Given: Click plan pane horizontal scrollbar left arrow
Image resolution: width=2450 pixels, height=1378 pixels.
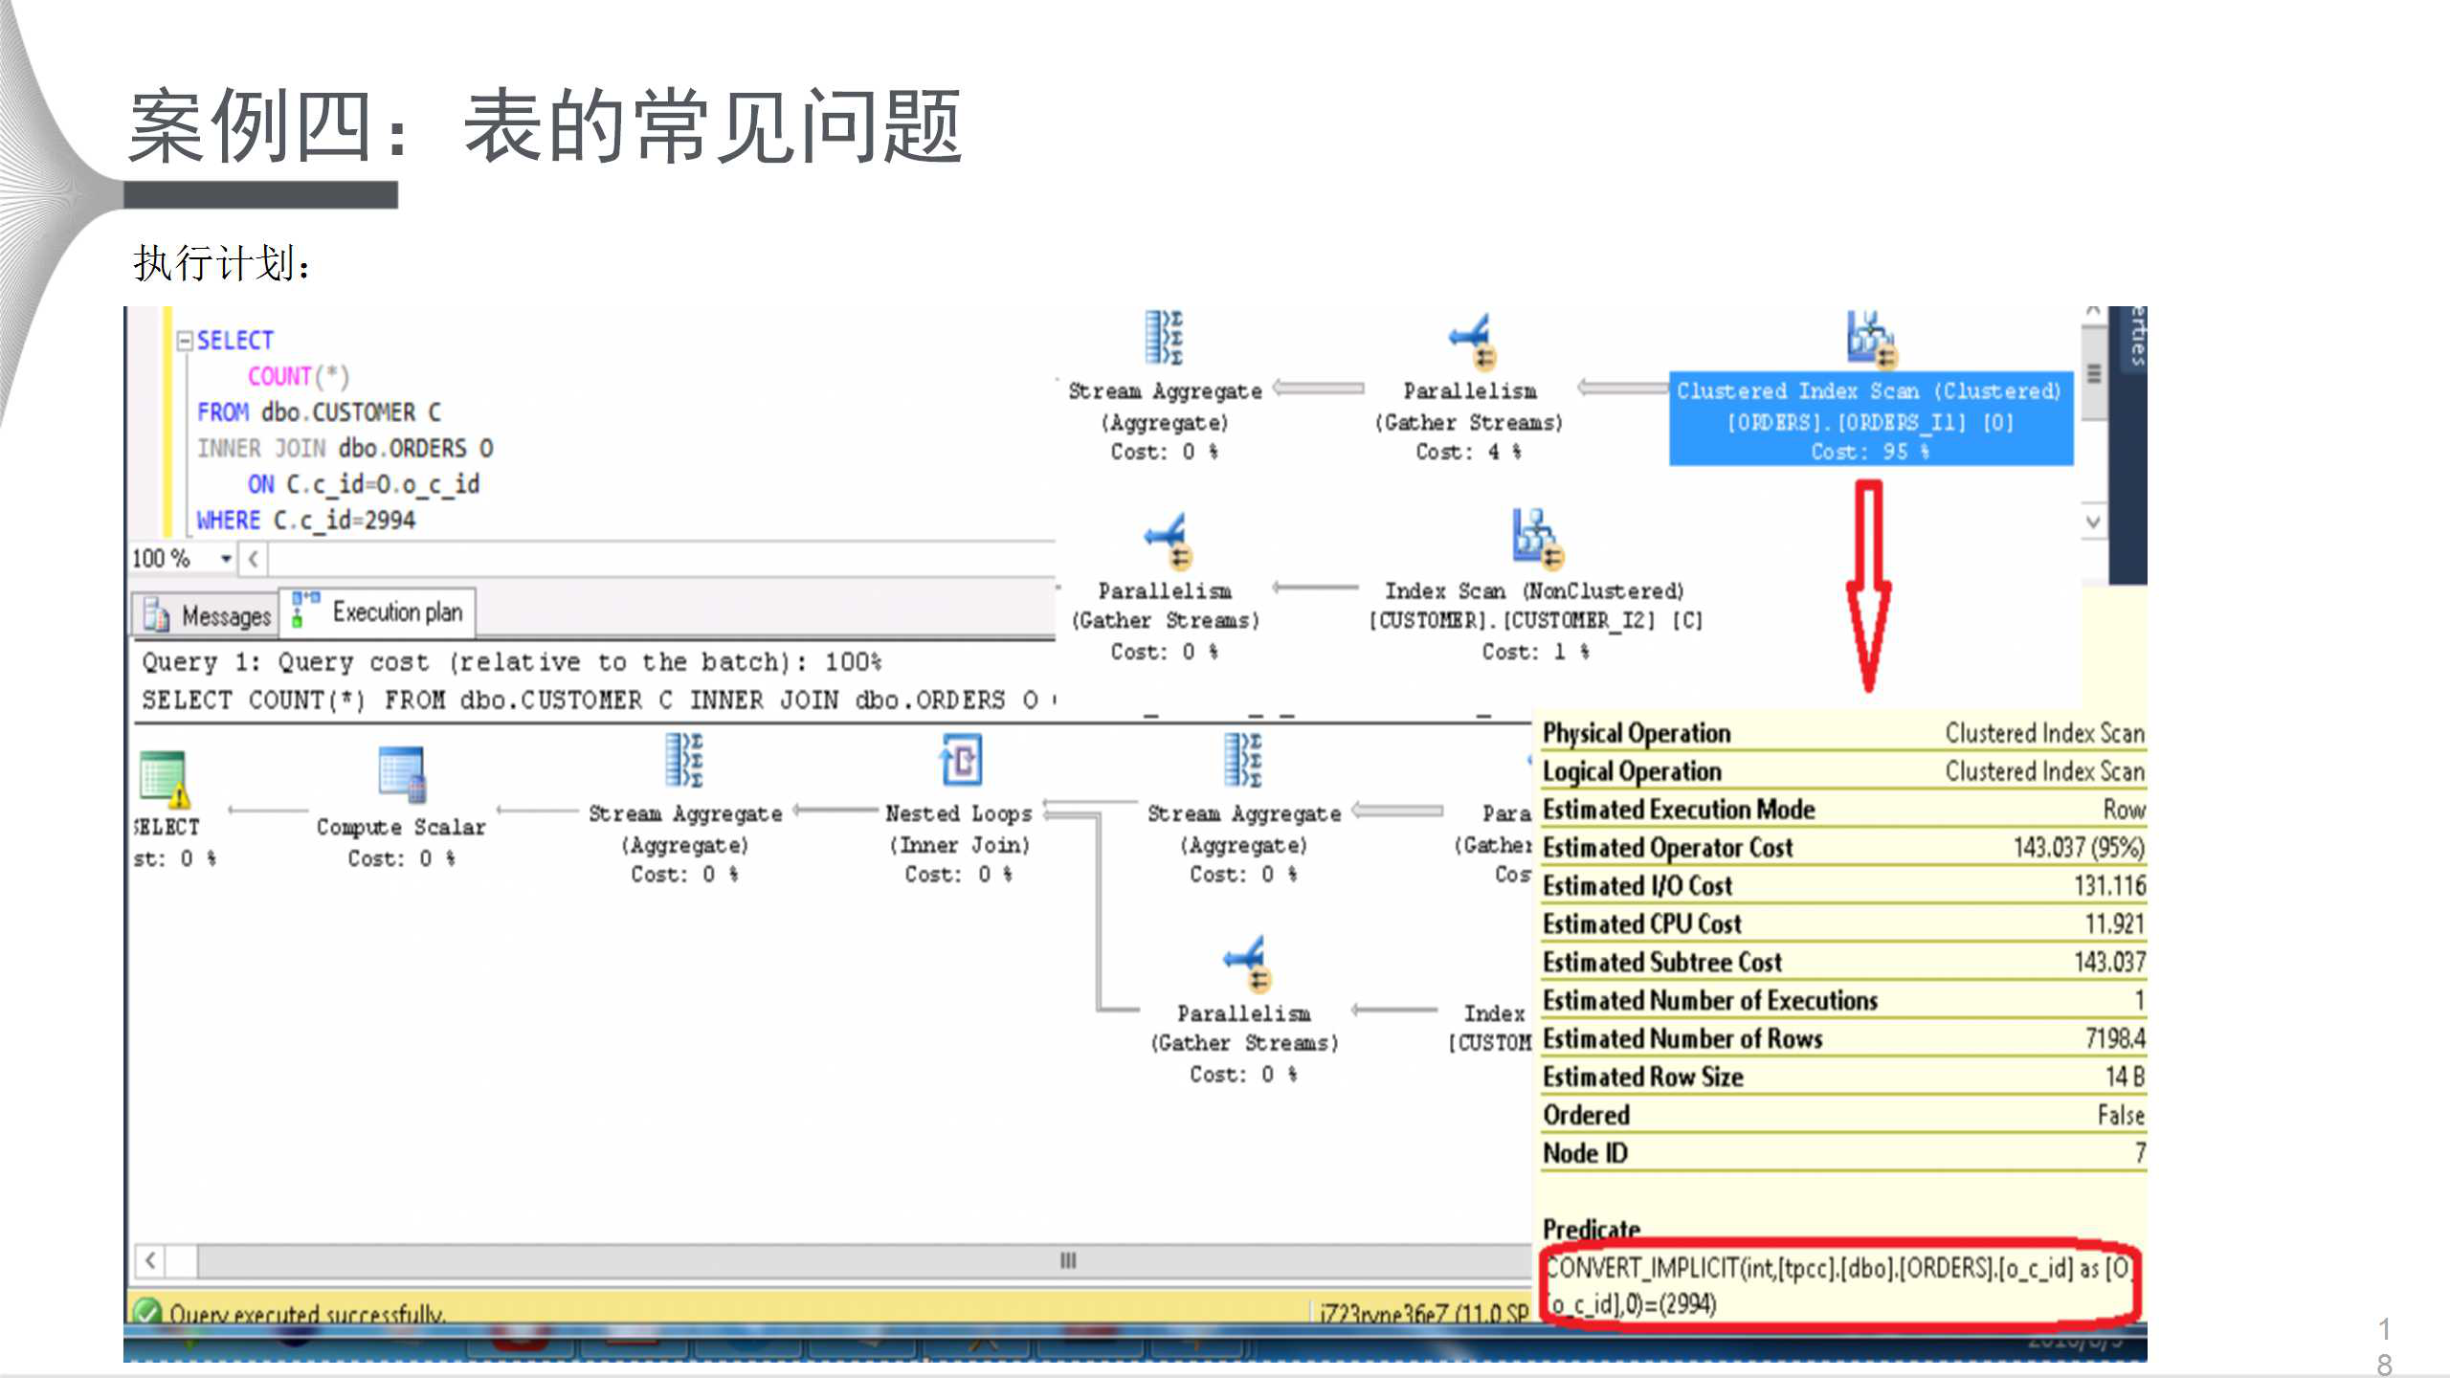Looking at the screenshot, I should [x=150, y=1260].
